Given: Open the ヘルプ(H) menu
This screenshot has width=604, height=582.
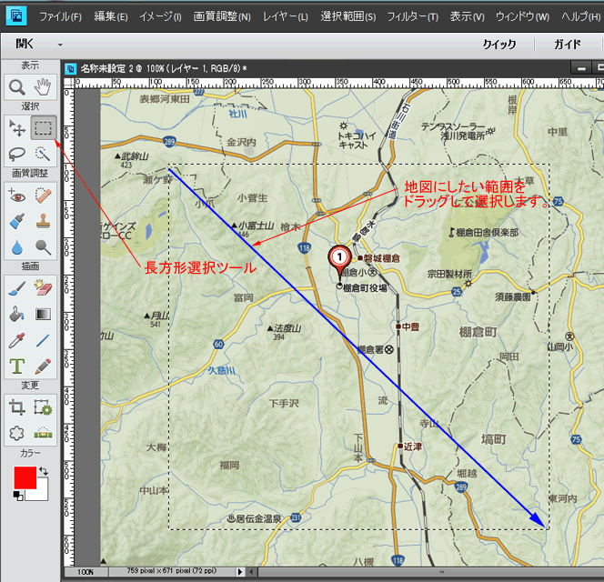Looking at the screenshot, I should [x=580, y=16].
